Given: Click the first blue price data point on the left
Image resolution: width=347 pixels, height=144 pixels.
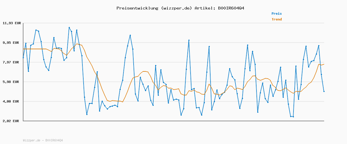Looking at the screenshot, I should [x=23, y=58].
